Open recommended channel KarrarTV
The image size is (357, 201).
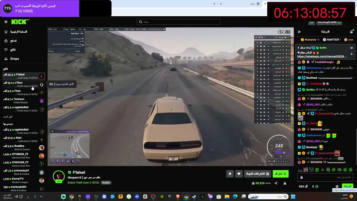pyautogui.click(x=23, y=180)
